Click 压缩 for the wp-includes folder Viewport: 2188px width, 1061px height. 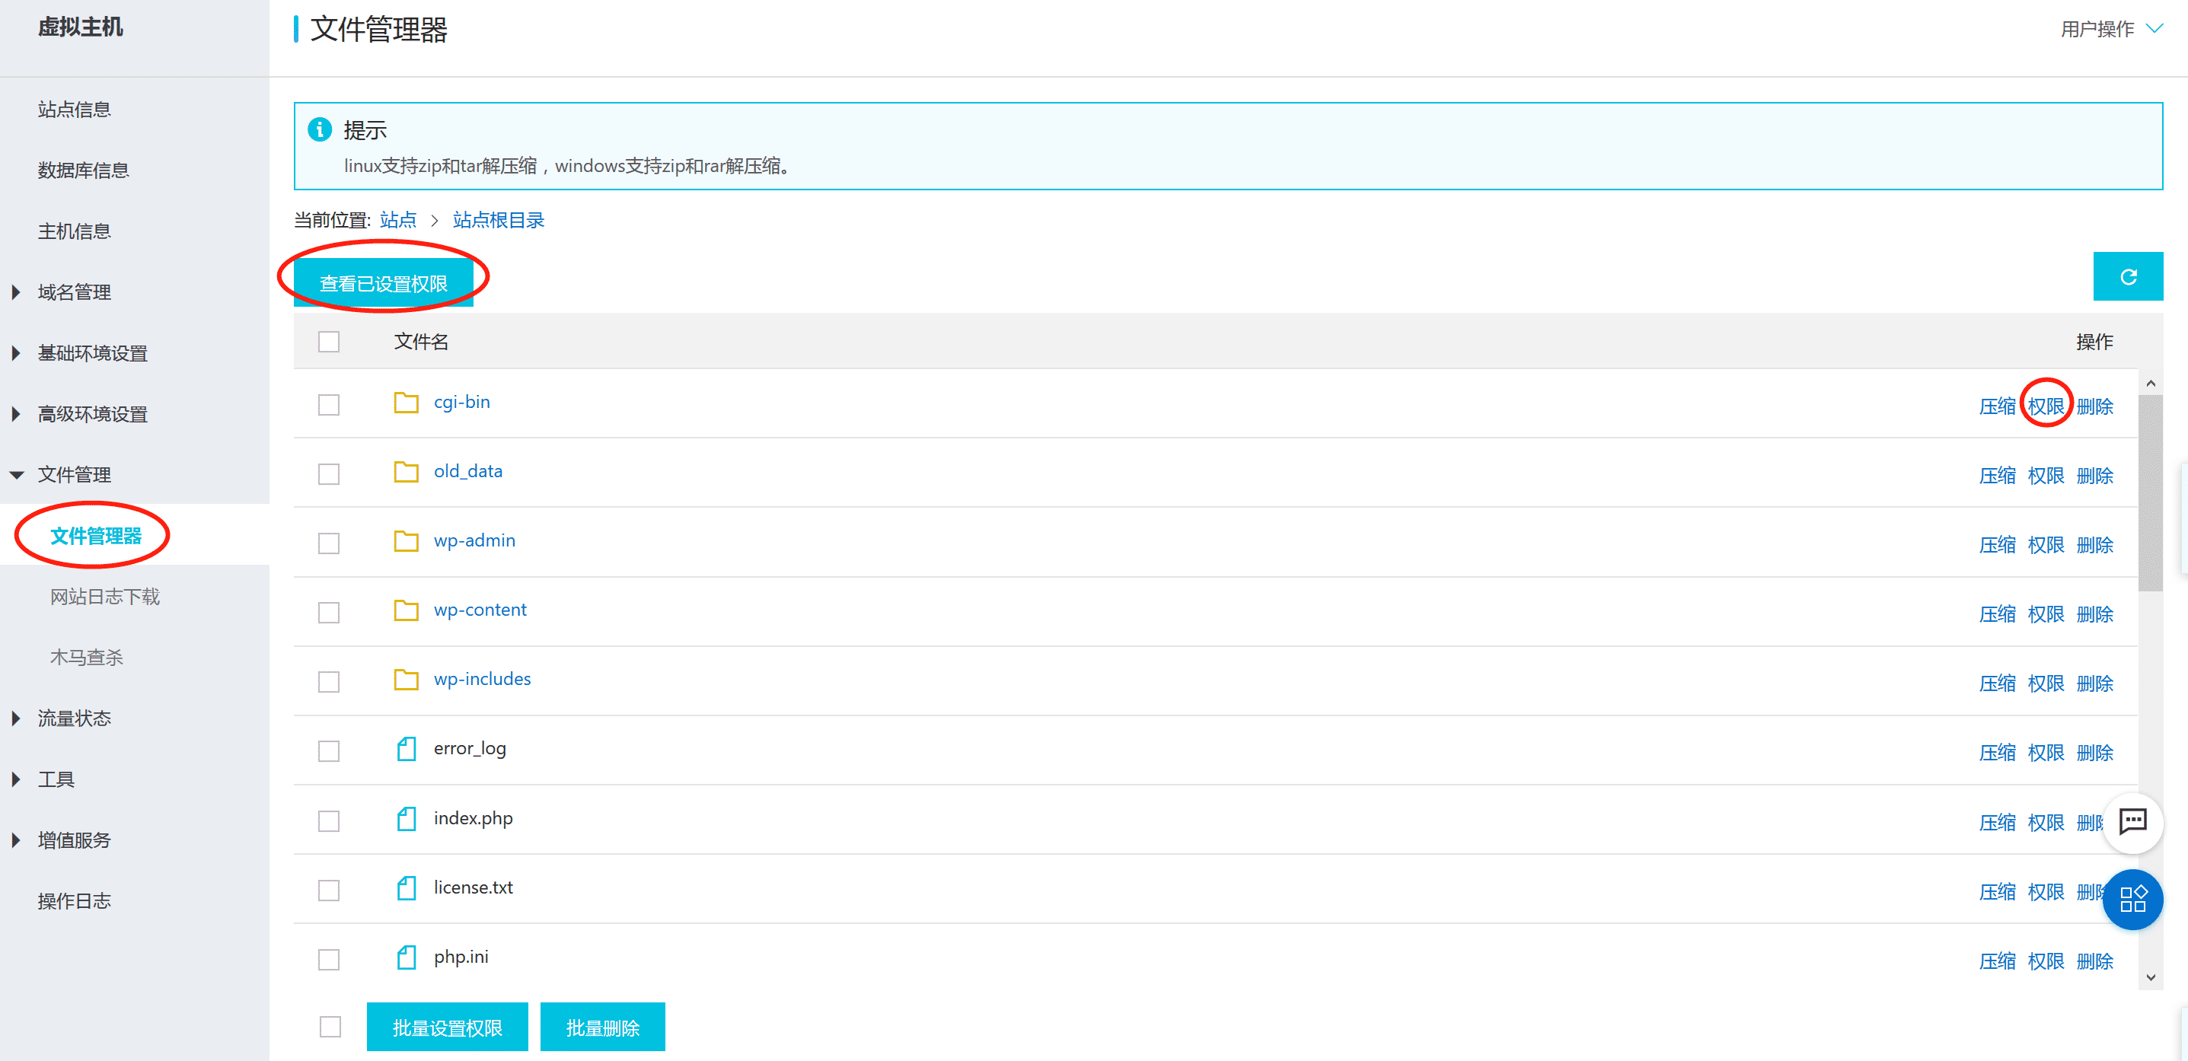(1997, 683)
